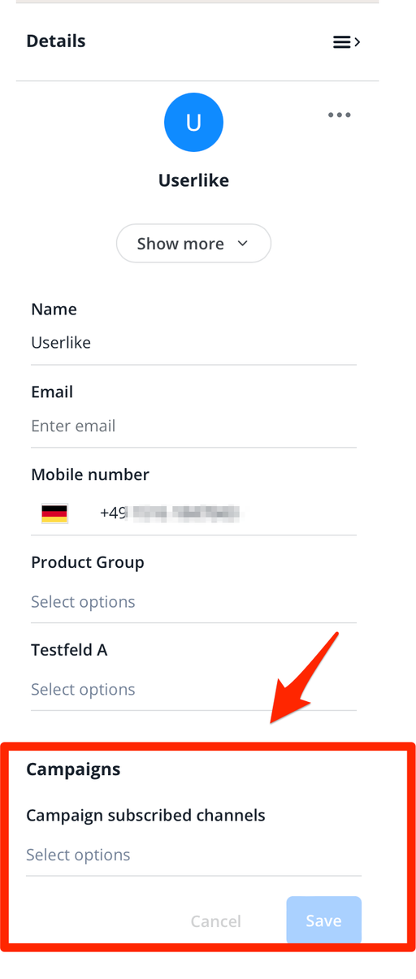Click the chevron arrow inside Show more
This screenshot has width=416, height=979.
[x=242, y=244]
